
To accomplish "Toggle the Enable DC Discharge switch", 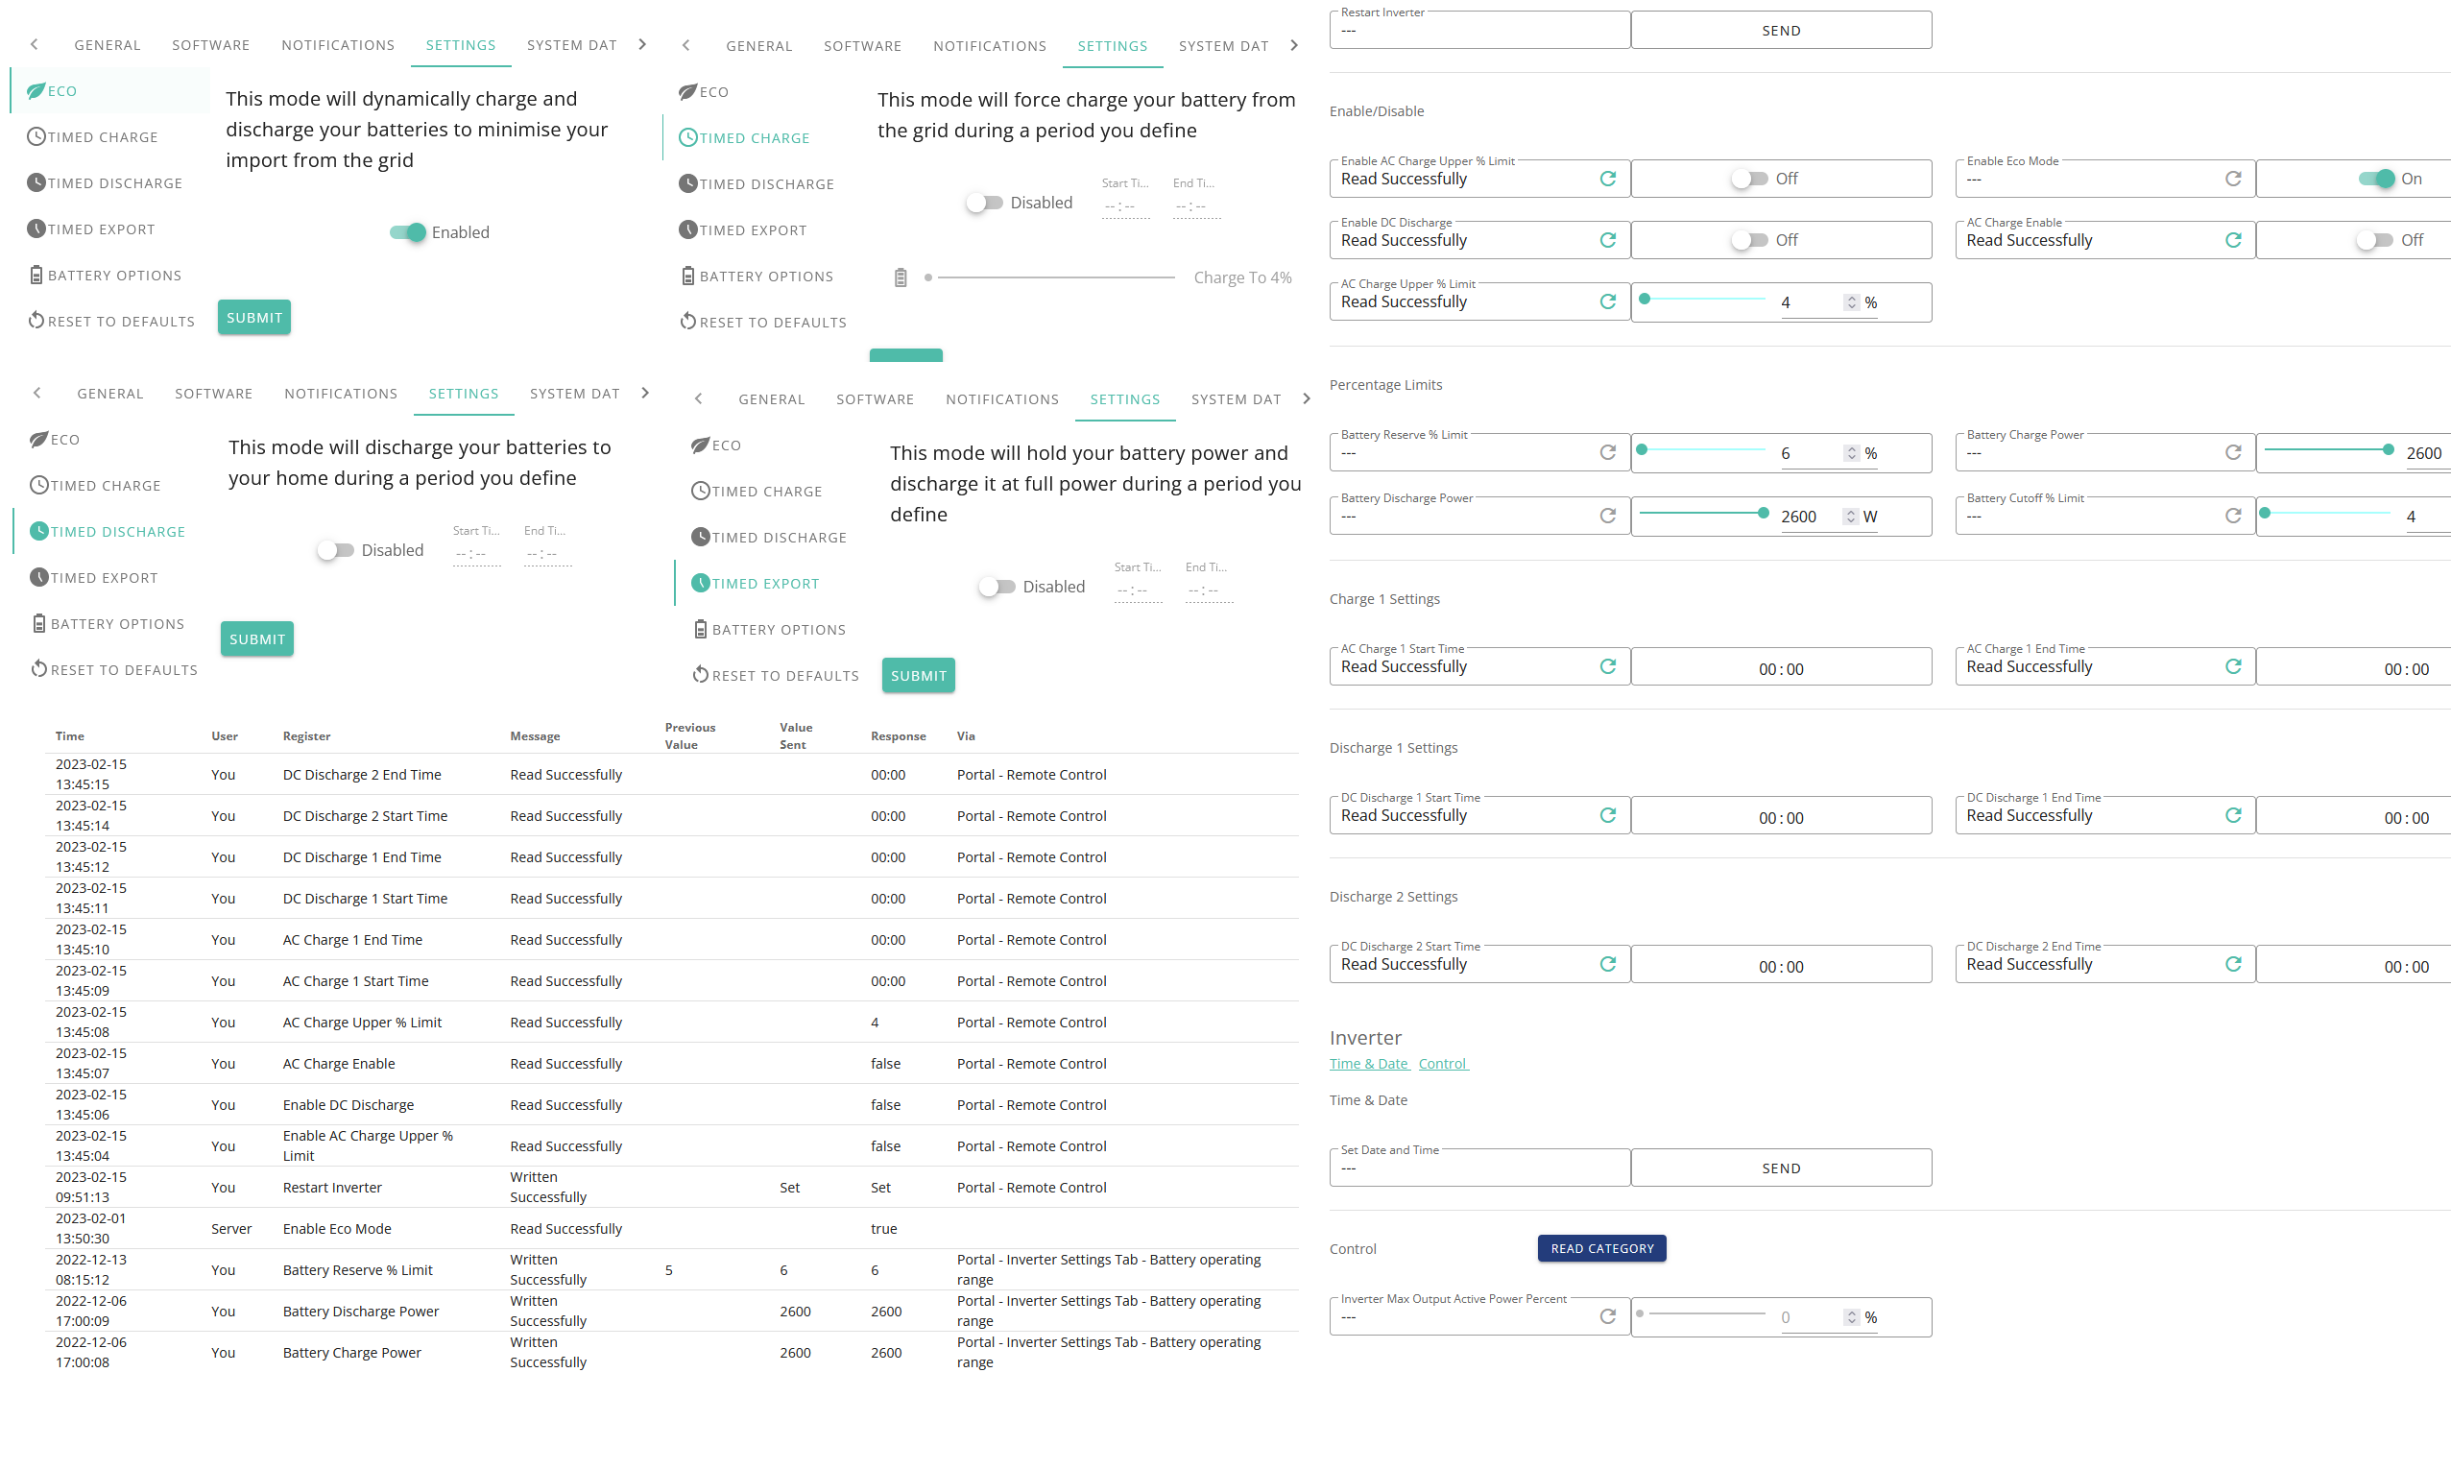I will click(1748, 241).
